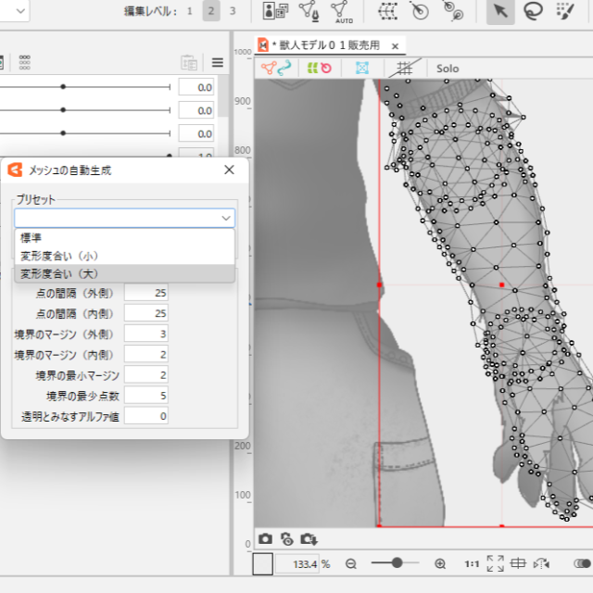
Task: Click the zoom out magnifier icon
Action: click(x=351, y=563)
